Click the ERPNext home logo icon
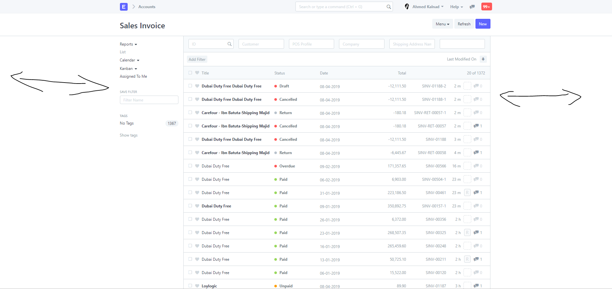 pos(124,7)
